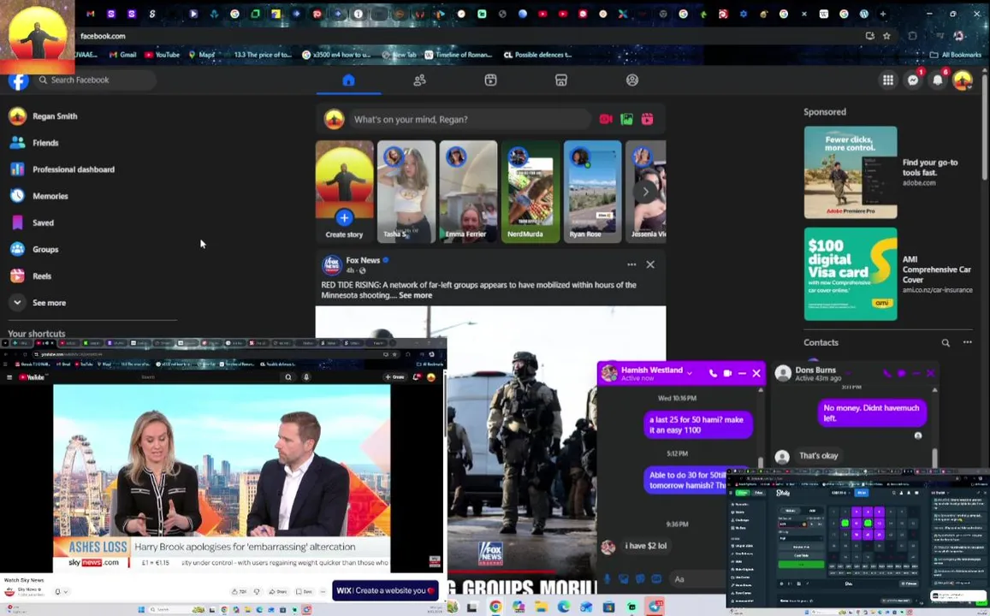
Task: Open a new browser tab
Action: (x=883, y=14)
